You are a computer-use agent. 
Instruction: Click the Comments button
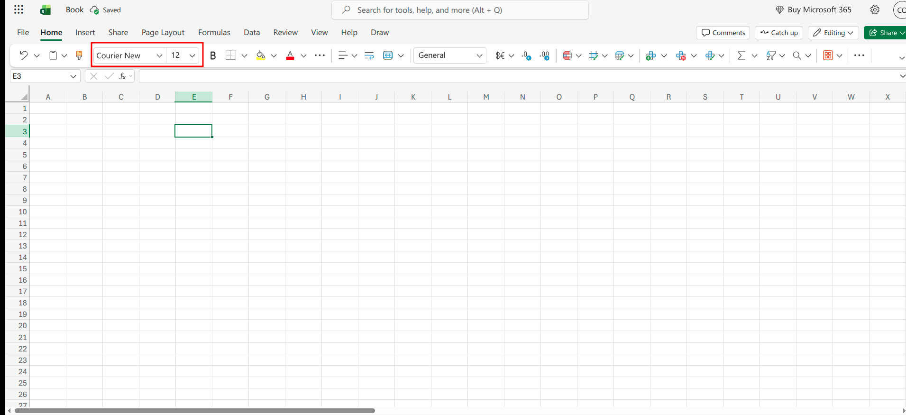pos(723,33)
